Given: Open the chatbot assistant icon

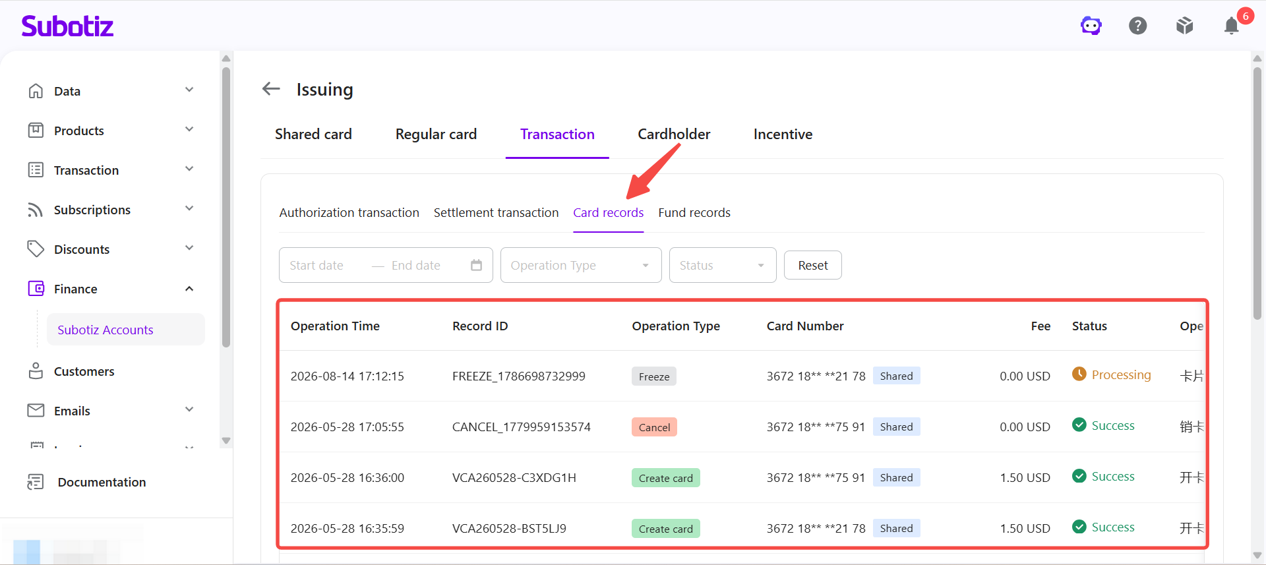Looking at the screenshot, I should coord(1091,26).
